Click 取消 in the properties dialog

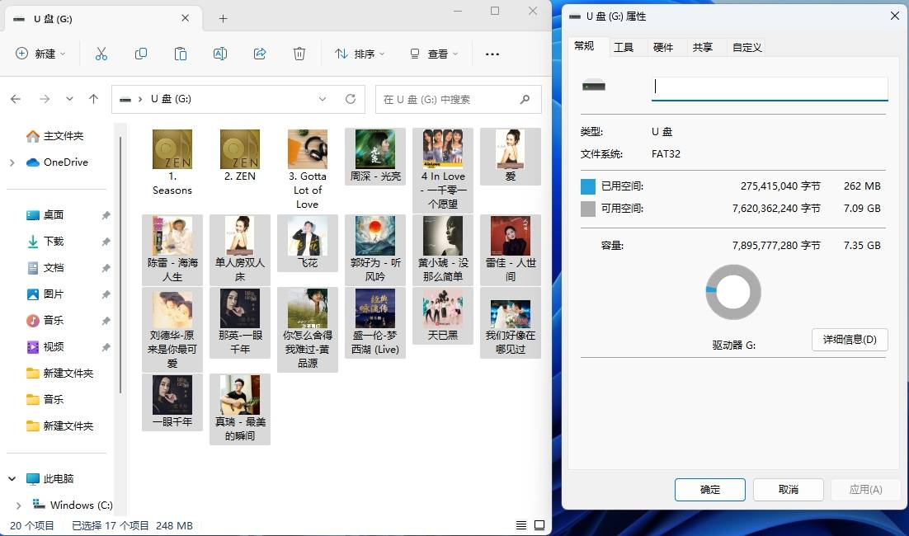(789, 490)
